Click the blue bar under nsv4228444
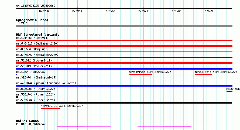Viewport: 240px width, 130px height. [x=124, y=86]
